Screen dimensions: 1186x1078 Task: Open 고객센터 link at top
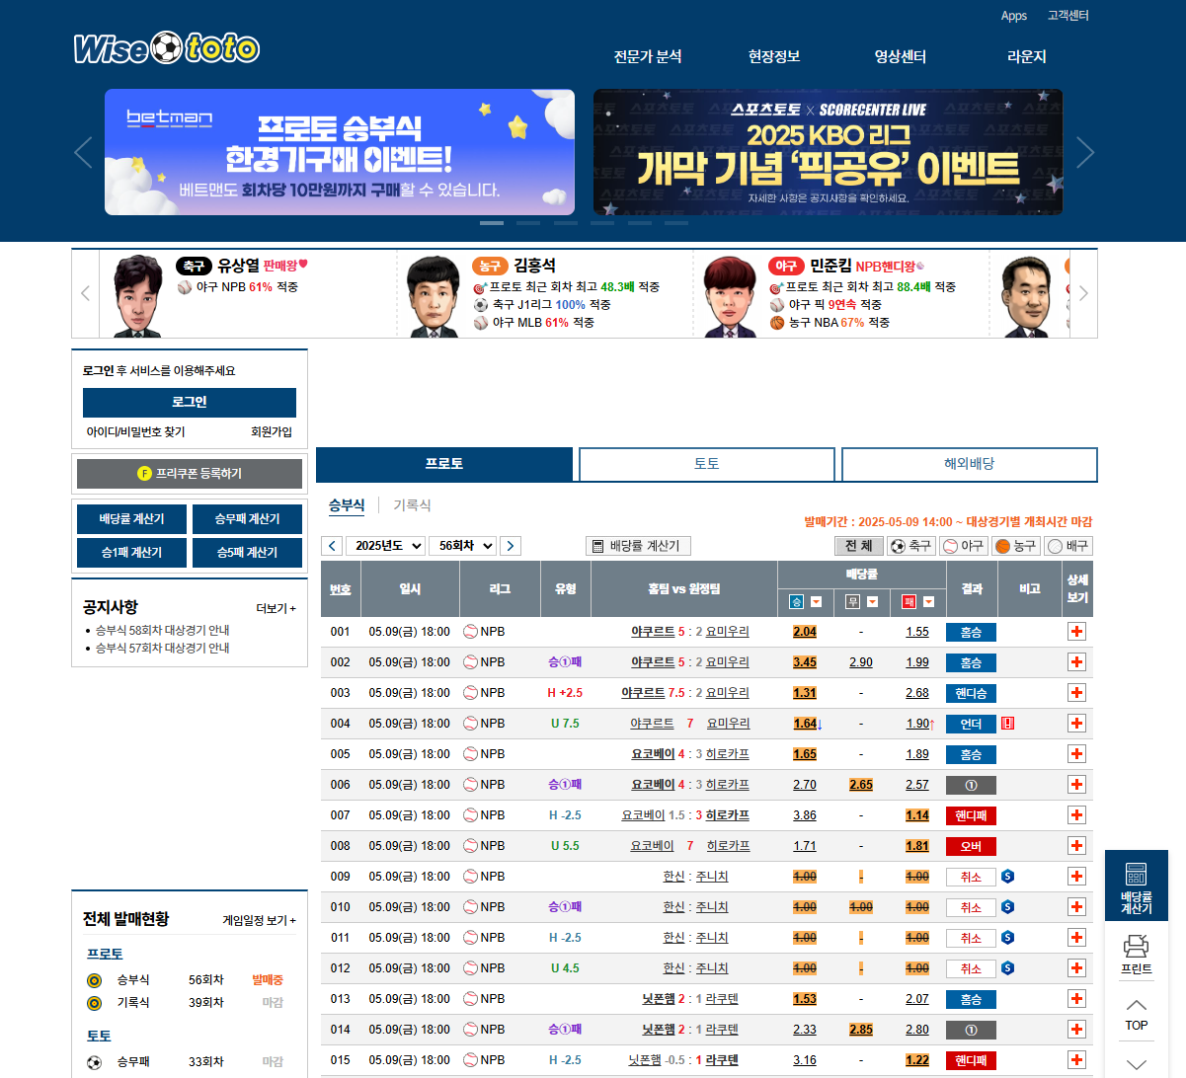pos(1068,16)
